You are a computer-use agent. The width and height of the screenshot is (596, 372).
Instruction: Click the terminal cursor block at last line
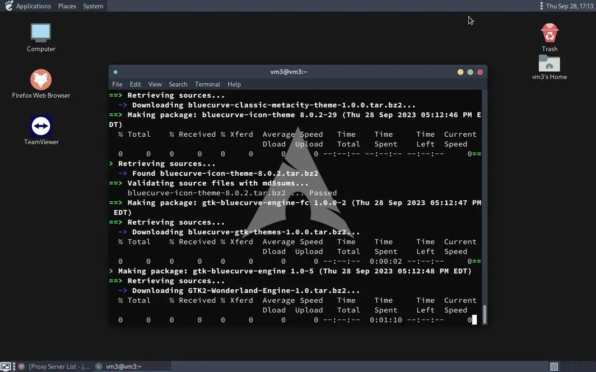[x=474, y=320]
